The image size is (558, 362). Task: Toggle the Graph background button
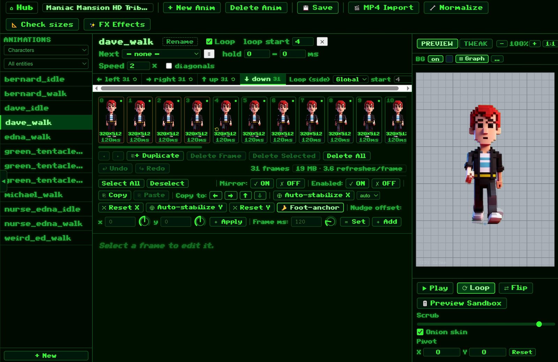pyautogui.click(x=472, y=59)
